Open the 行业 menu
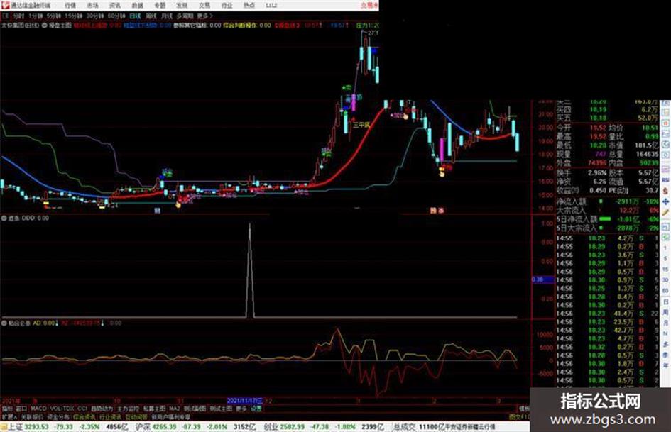Screen dimensions: 671x432 coord(227,6)
